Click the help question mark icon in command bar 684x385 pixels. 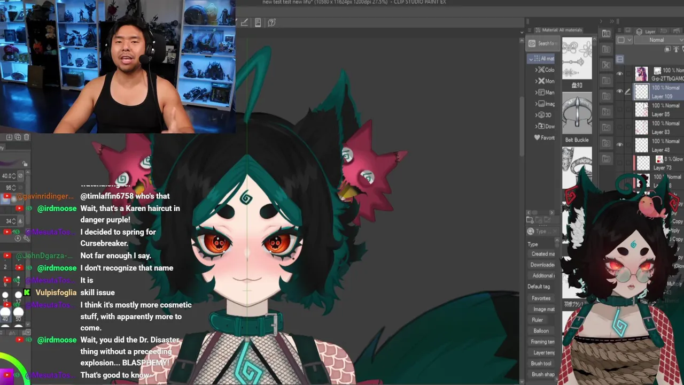tap(271, 22)
